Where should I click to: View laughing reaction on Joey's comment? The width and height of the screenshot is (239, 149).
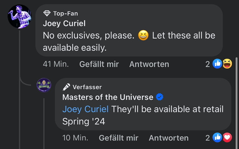coord(227,64)
